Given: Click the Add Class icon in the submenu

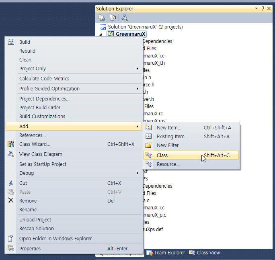Looking at the screenshot, I should click(148, 155).
